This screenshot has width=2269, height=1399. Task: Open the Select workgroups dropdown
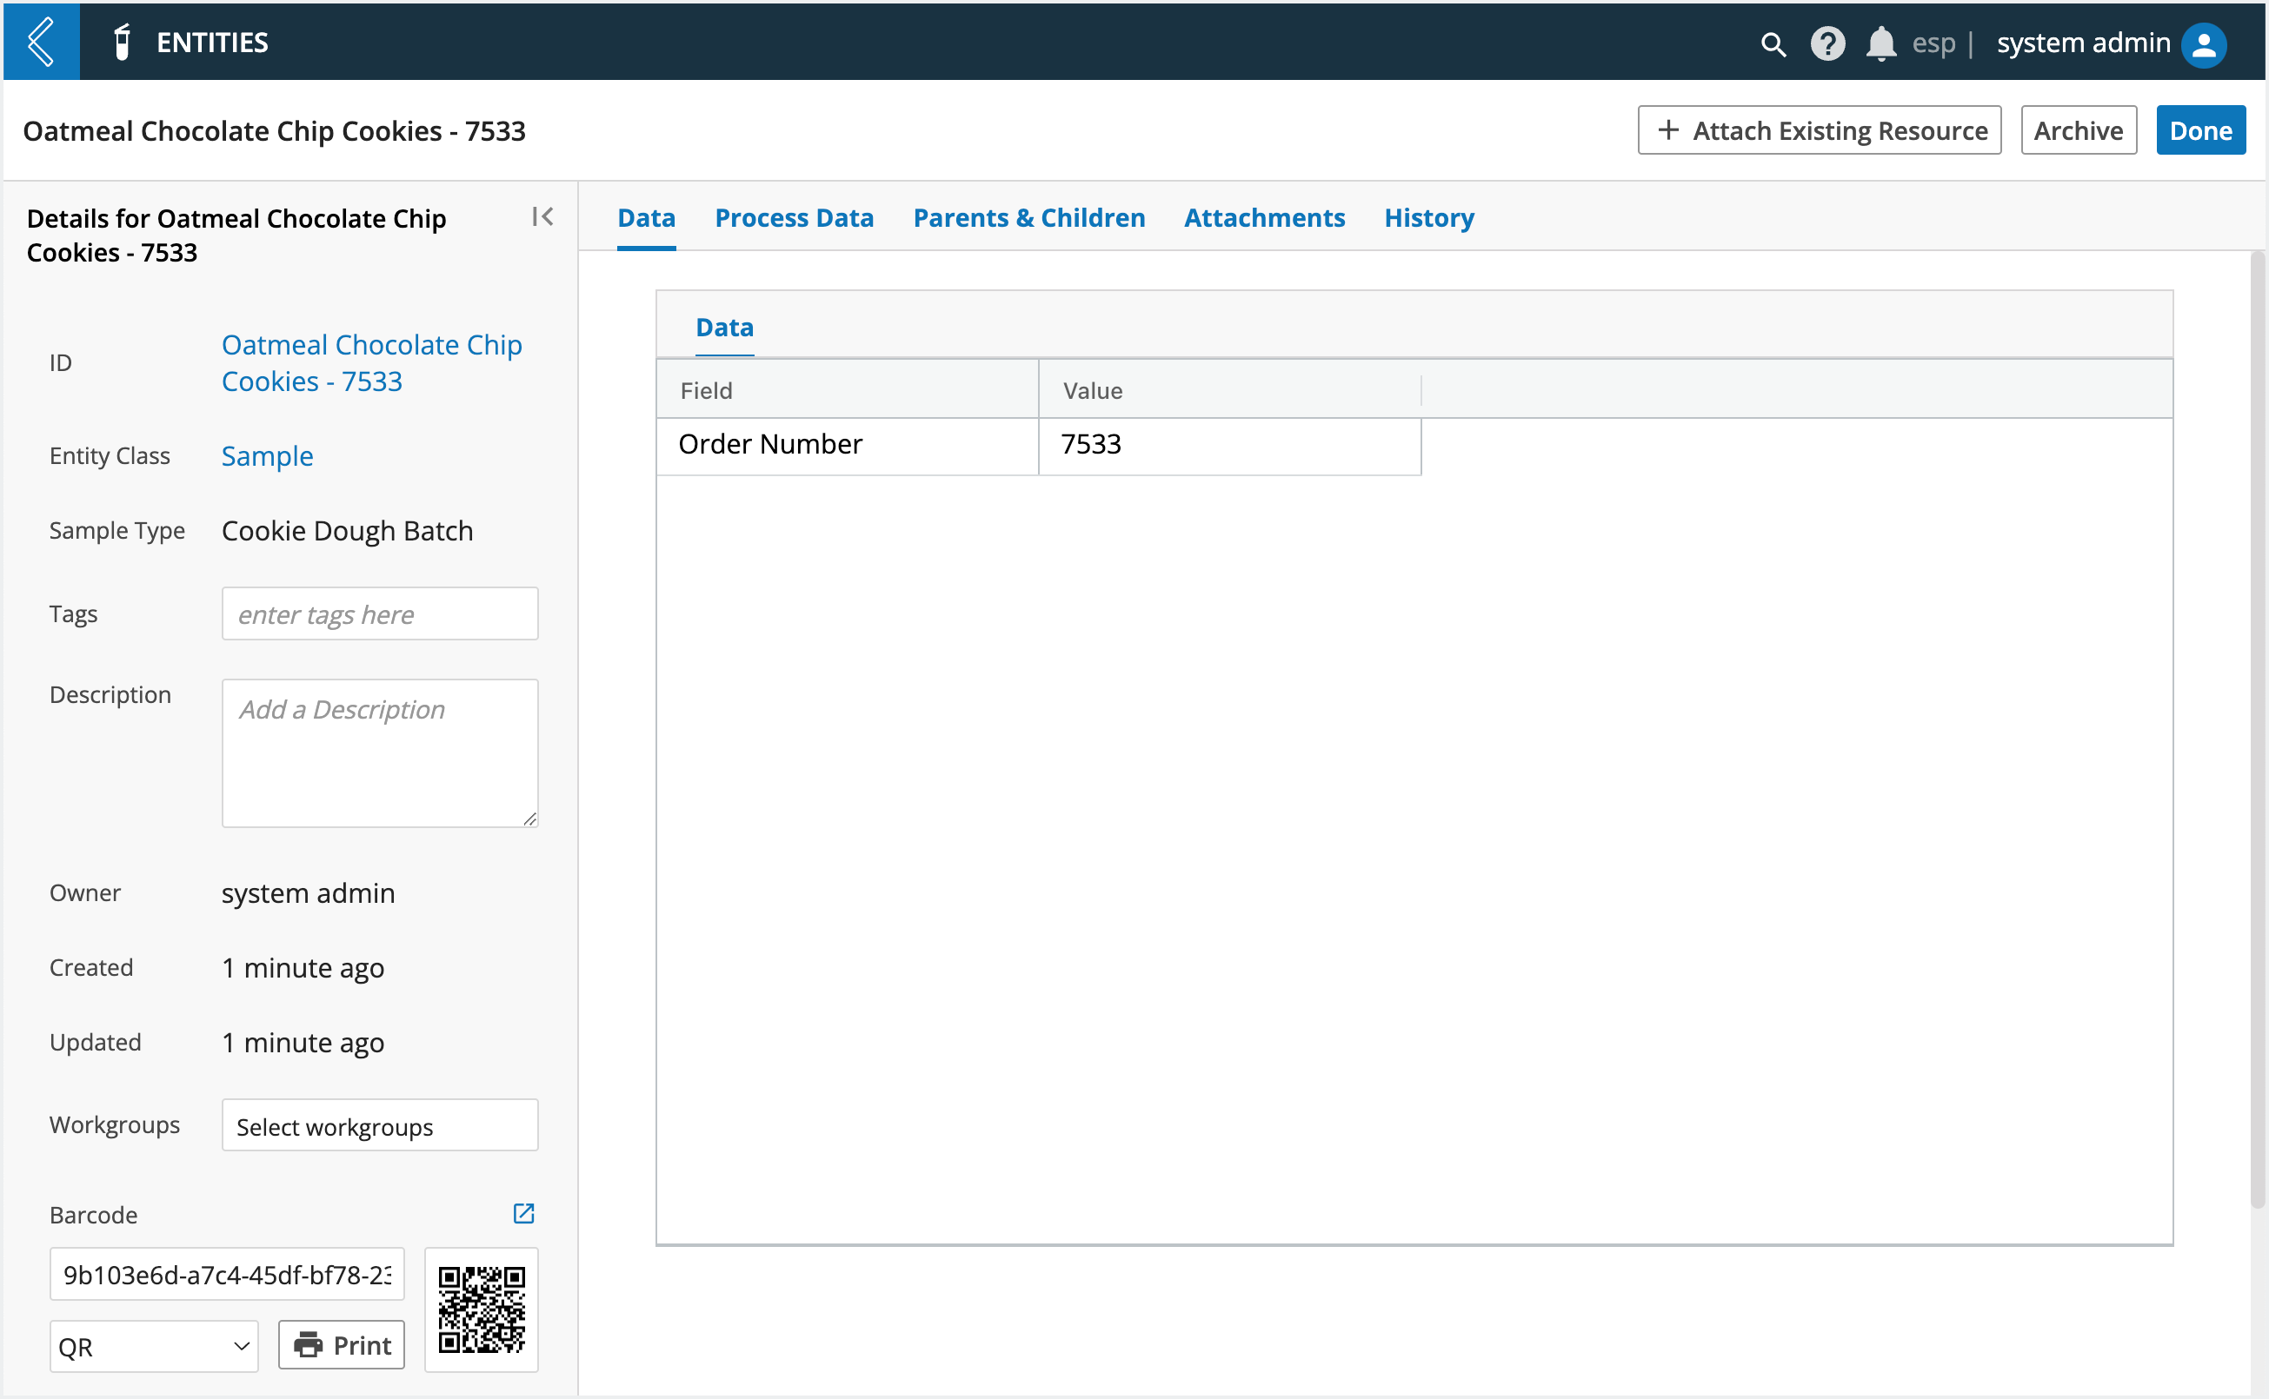coord(380,1125)
